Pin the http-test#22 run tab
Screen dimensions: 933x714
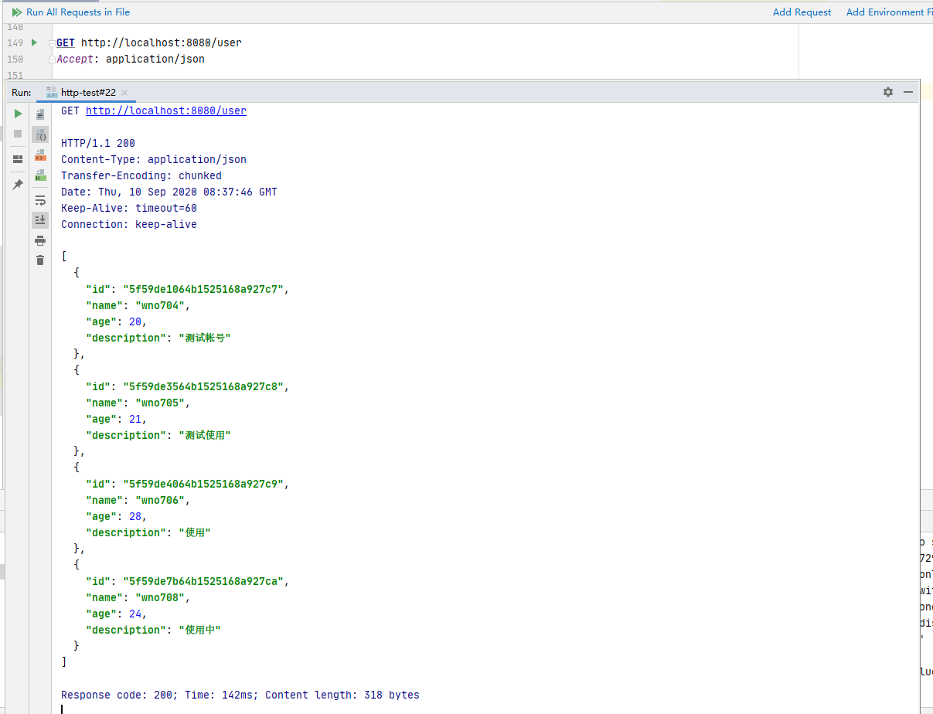pos(18,185)
